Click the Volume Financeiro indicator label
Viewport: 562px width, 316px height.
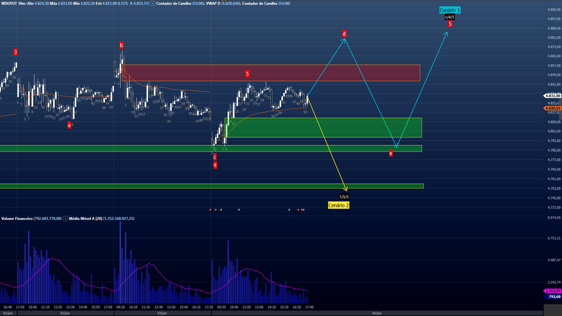tap(17, 218)
